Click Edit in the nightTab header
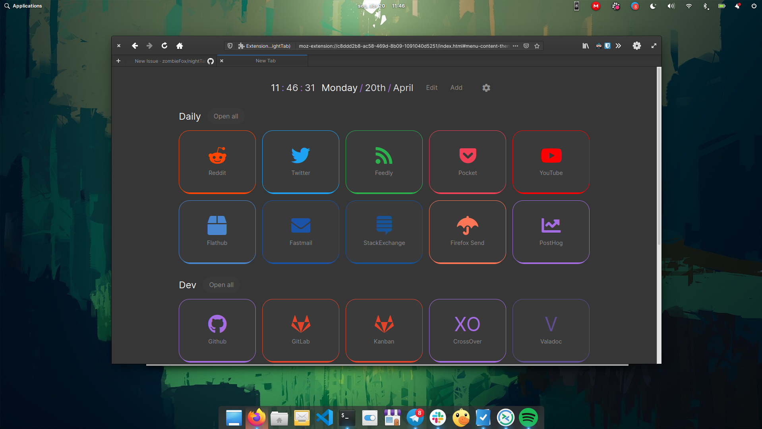This screenshot has height=429, width=762. [x=432, y=88]
